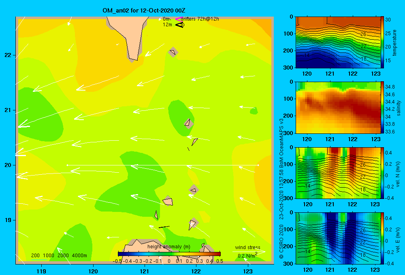
Task: Click the height anomaly colorbar
Action: pos(169,254)
